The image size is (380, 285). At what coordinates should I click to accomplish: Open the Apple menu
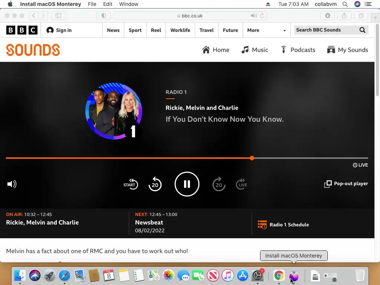(10, 4)
